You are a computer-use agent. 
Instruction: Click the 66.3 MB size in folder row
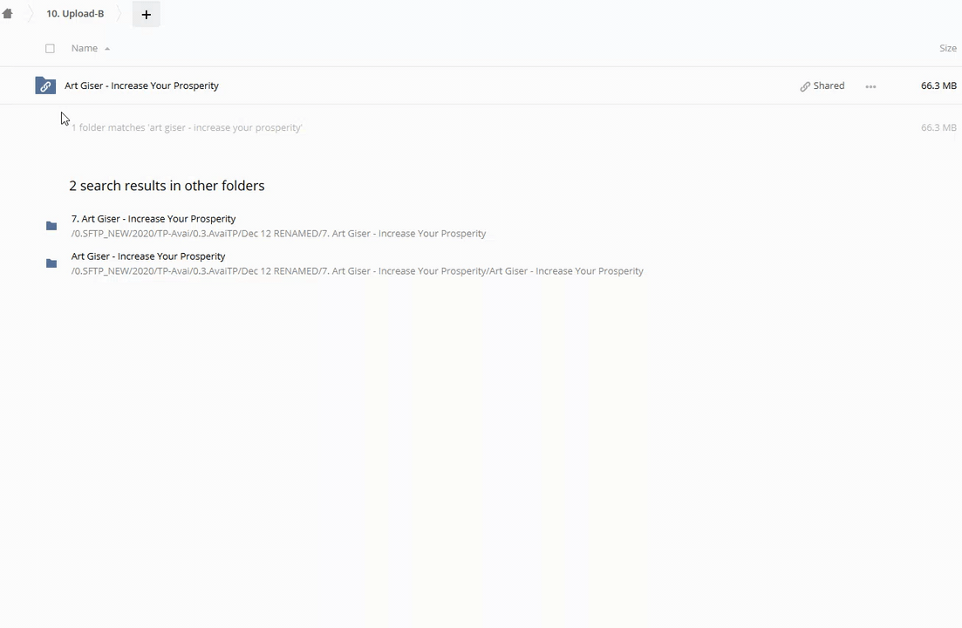(x=938, y=85)
